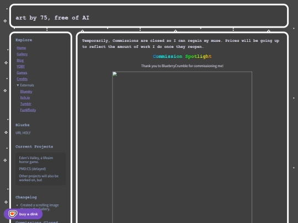Open the Games link
This screenshot has height=223, width=298.
(22, 73)
